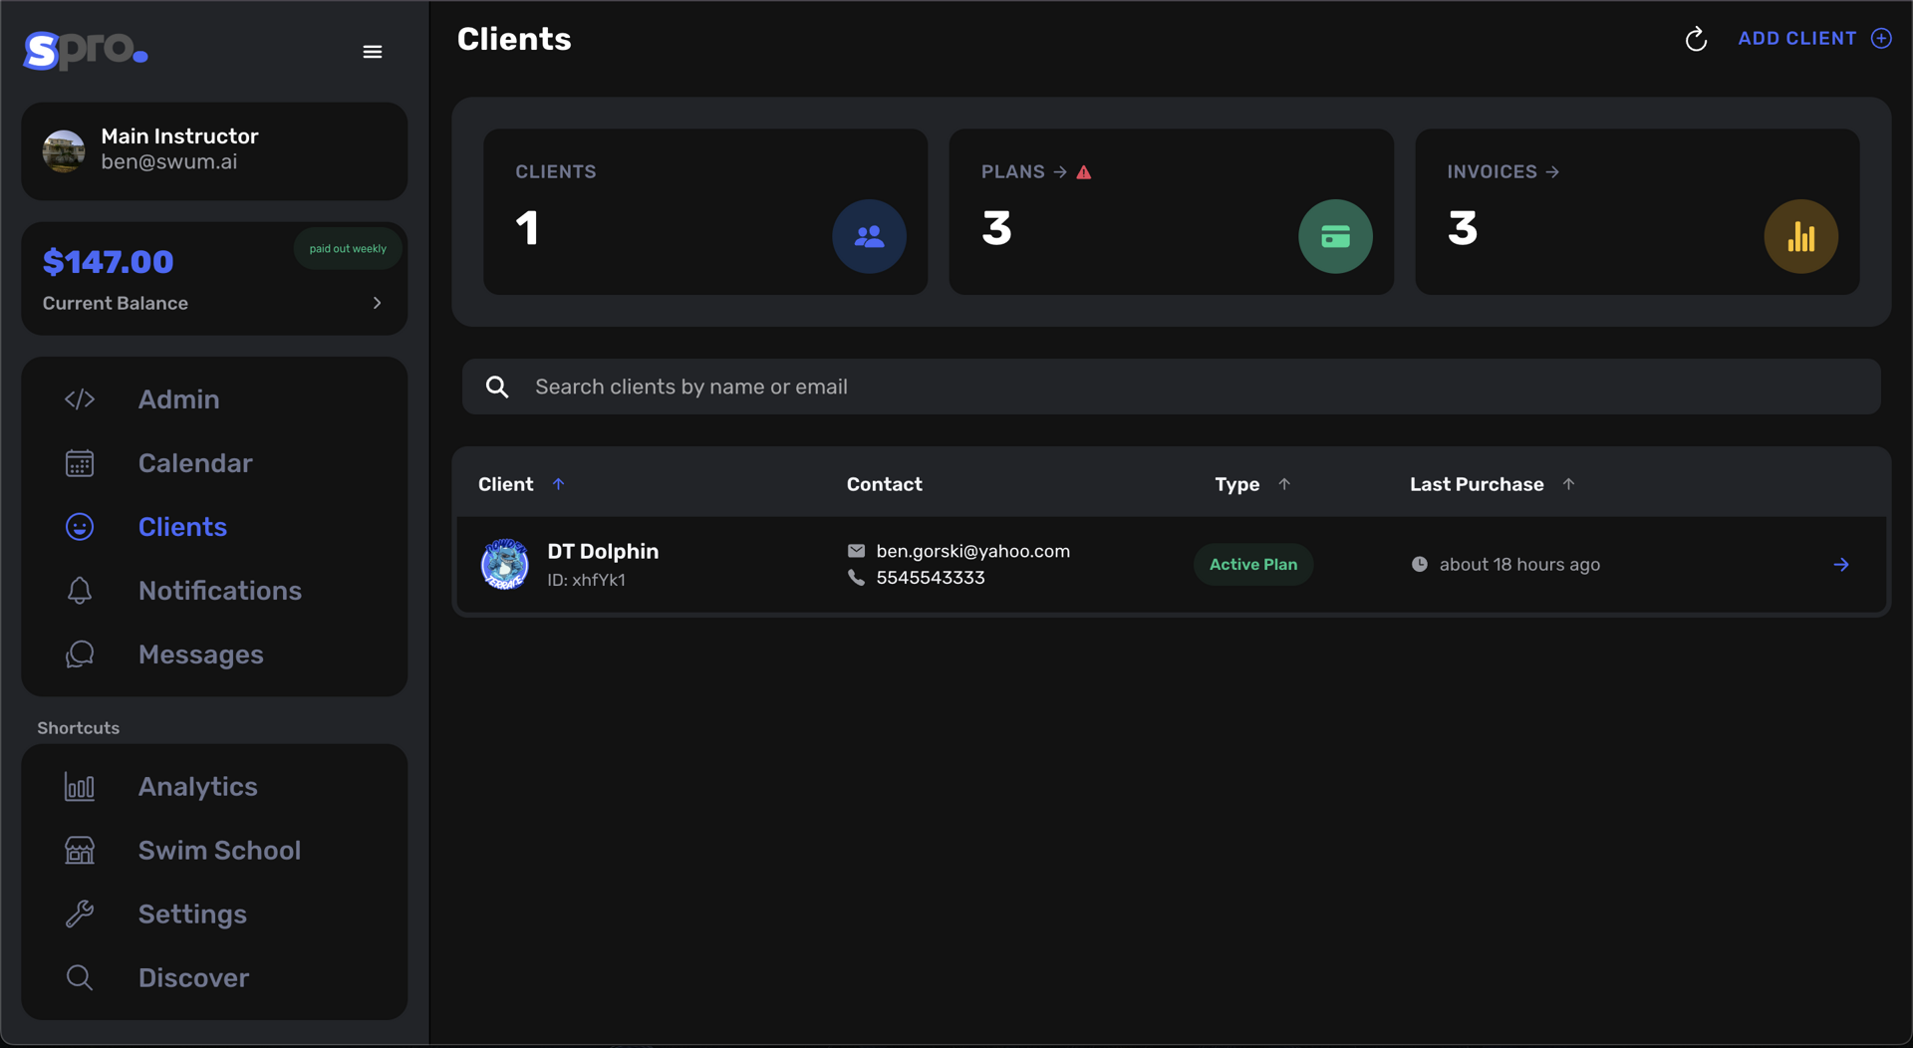Click the Settings wrench icon
Screen dimensions: 1913x1048
click(x=80, y=915)
